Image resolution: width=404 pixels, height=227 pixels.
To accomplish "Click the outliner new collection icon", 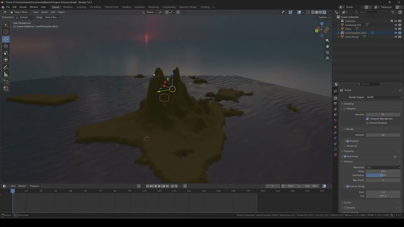I will (x=400, y=12).
